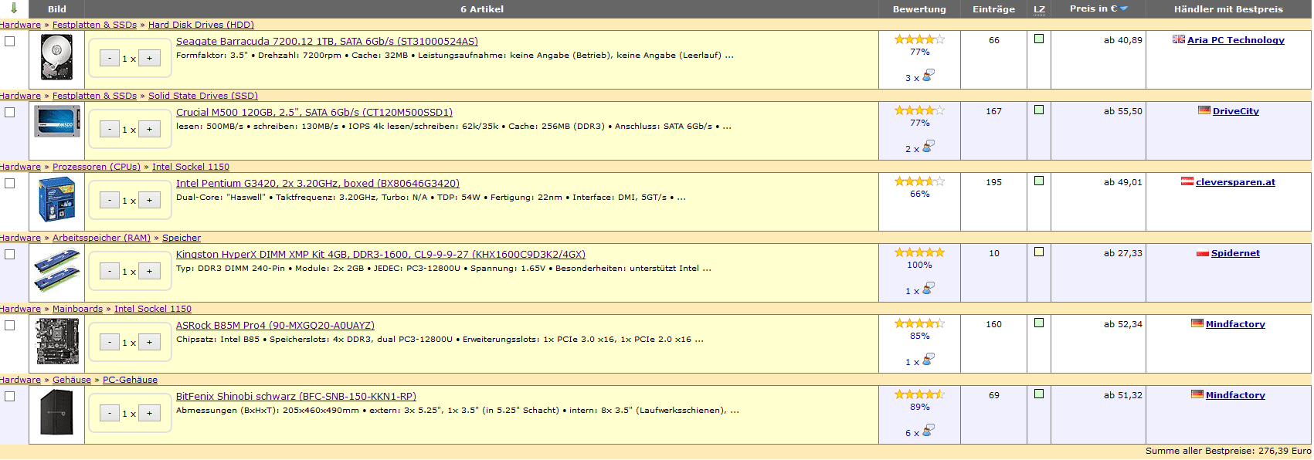This screenshot has height=460, width=1314.
Task: Open BitFenix Shinobi schwarz product link
Action: tap(296, 397)
